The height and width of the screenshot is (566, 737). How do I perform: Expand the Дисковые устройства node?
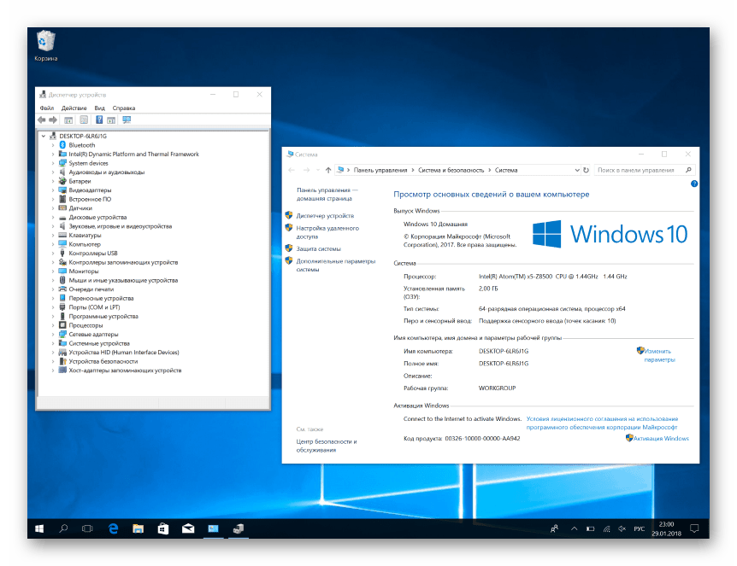(53, 218)
